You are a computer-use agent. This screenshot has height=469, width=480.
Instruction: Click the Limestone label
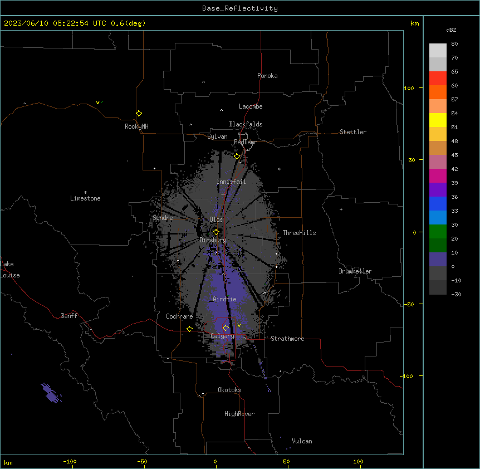click(85, 198)
